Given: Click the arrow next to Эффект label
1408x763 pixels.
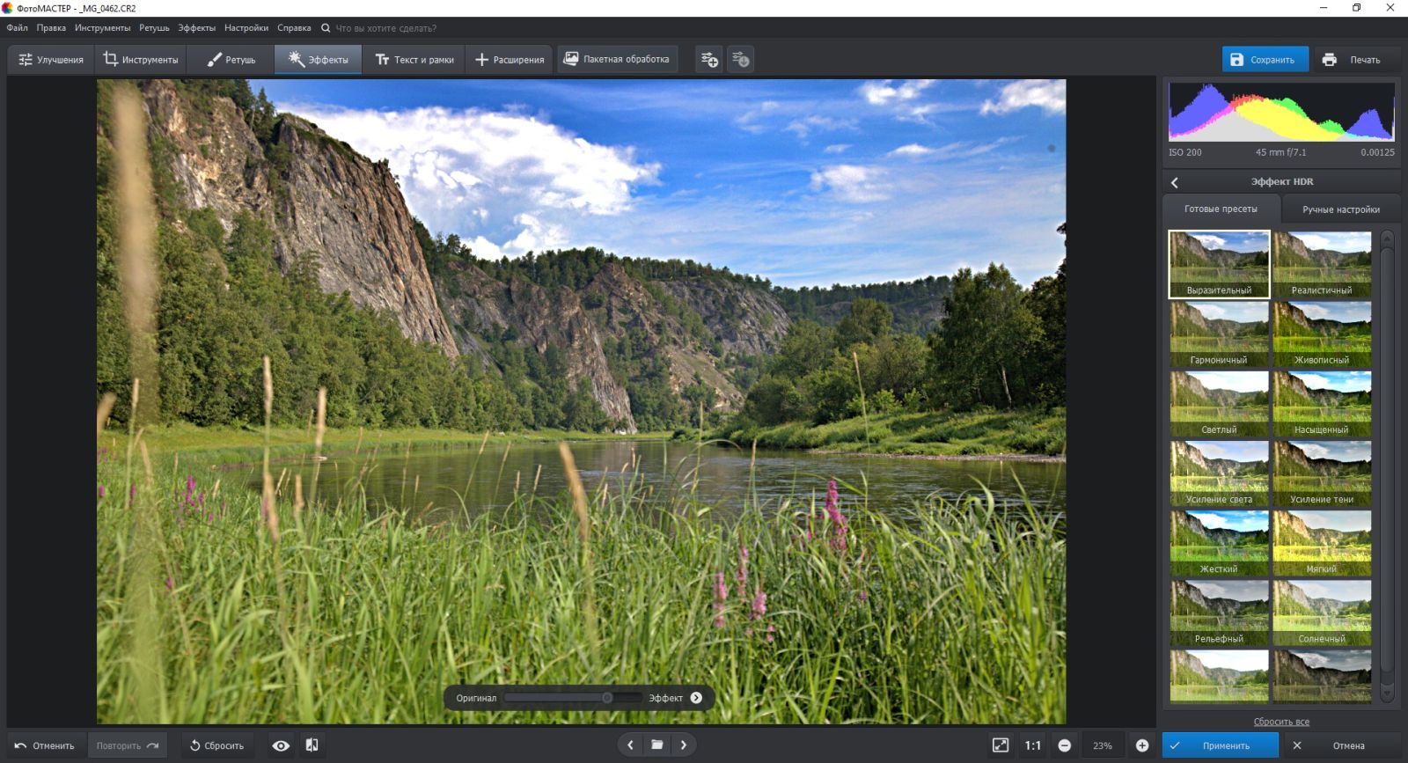Looking at the screenshot, I should pyautogui.click(x=696, y=698).
